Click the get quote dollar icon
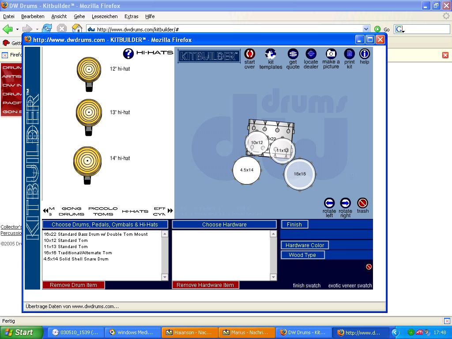 click(293, 54)
